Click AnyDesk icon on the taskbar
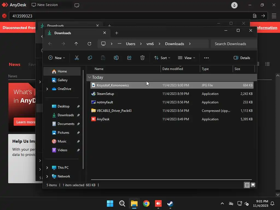280x210 pixels. click(x=158, y=203)
